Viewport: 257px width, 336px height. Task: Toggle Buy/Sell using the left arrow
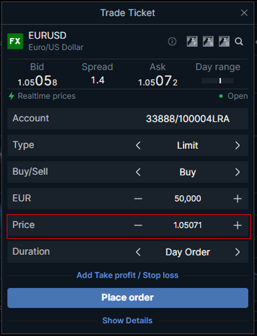click(x=139, y=172)
